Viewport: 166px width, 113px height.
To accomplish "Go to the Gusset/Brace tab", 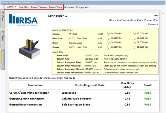I will coord(56,7).
